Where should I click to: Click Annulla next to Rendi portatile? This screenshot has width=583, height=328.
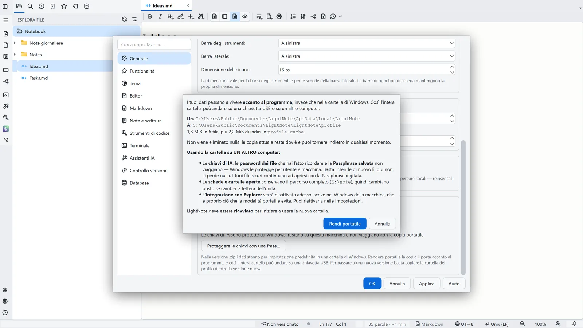coord(382,224)
